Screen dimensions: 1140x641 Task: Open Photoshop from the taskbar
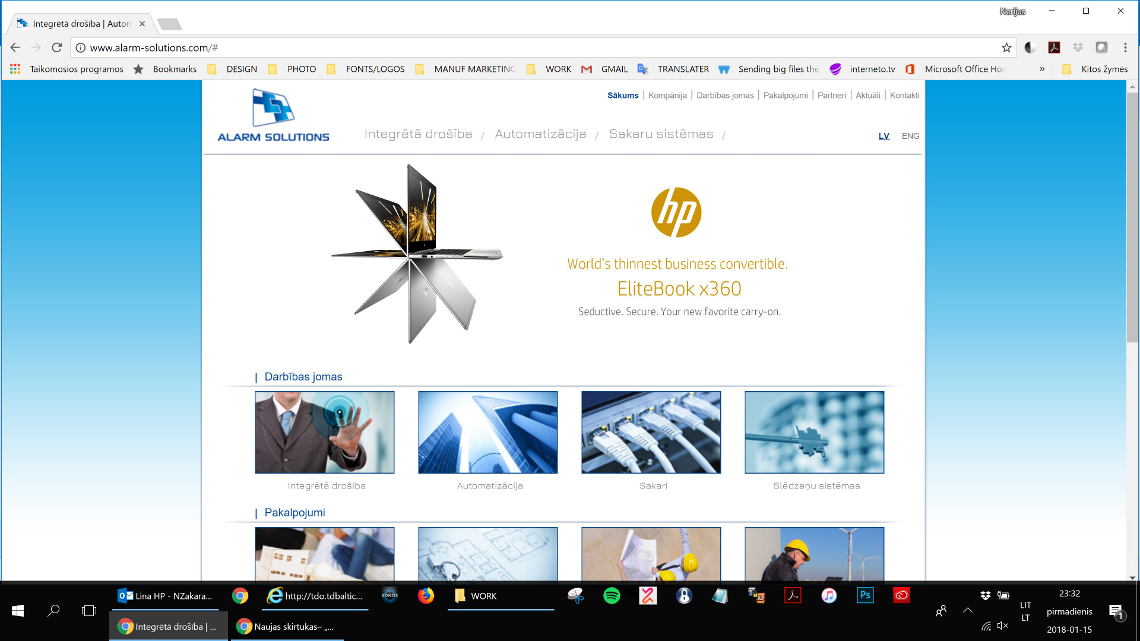pos(865,595)
